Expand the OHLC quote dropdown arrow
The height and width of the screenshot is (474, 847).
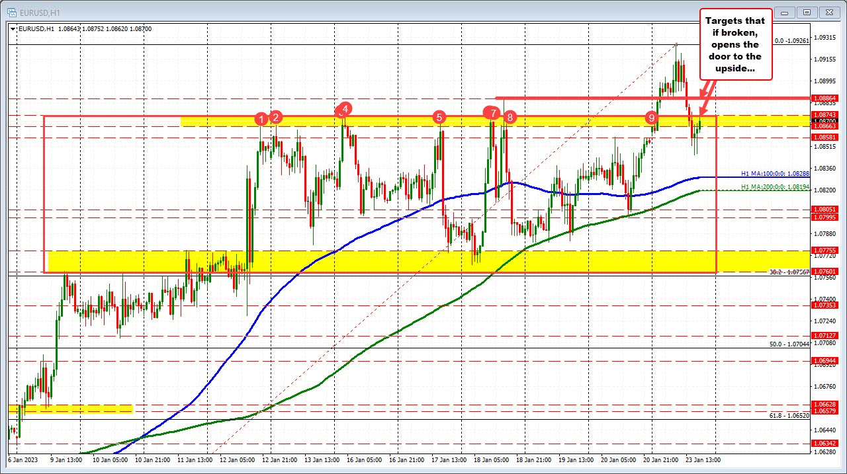coord(12,29)
